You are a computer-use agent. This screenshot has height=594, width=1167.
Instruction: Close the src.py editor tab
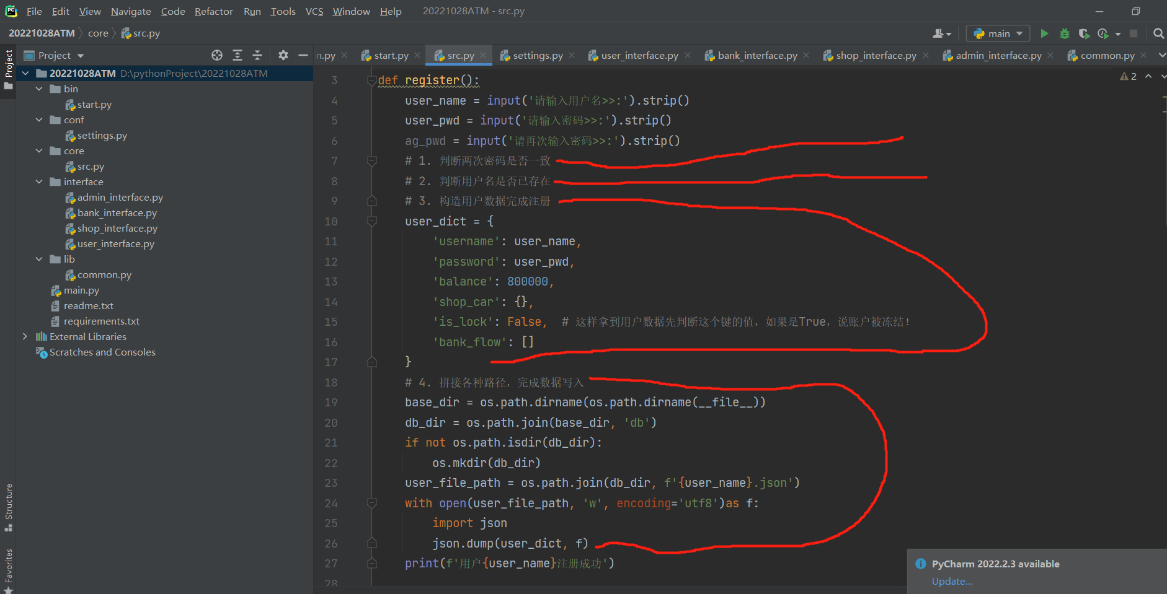(x=483, y=55)
